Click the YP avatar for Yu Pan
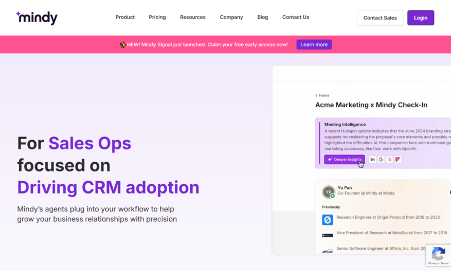 (329, 192)
